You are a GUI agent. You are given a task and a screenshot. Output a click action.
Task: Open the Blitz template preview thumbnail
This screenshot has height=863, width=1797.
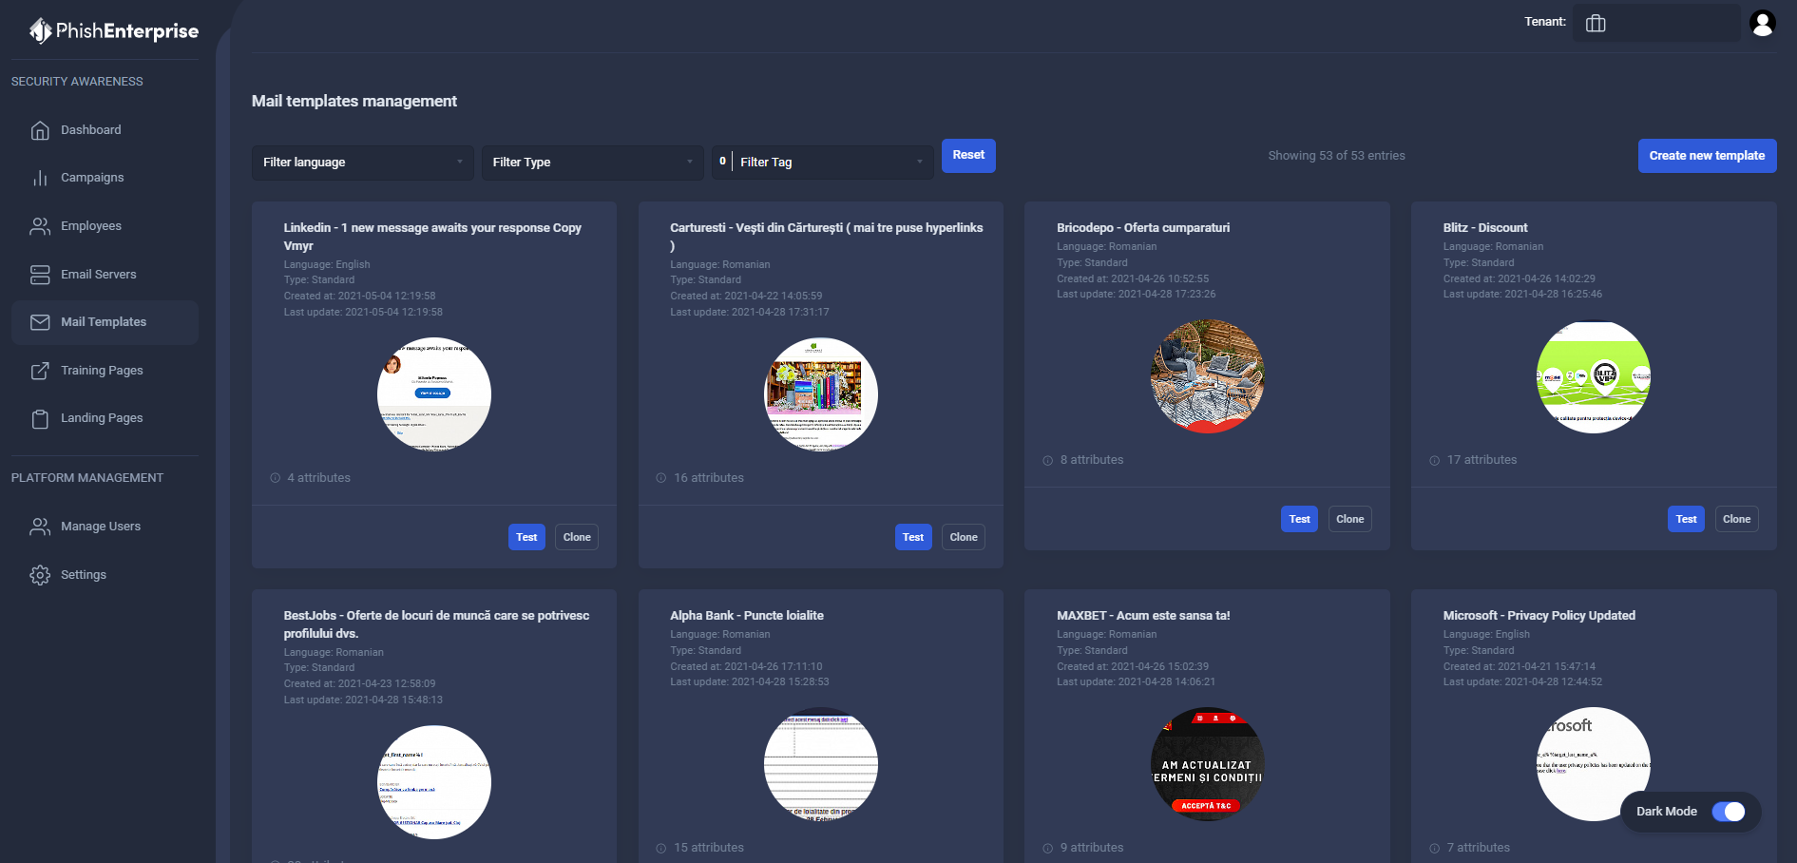point(1594,376)
